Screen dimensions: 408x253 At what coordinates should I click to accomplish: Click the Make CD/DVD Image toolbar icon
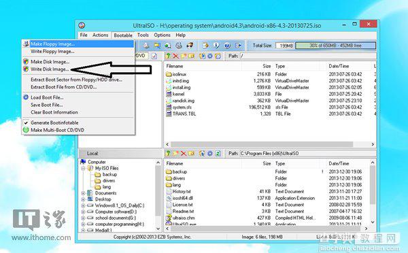[x=146, y=46]
